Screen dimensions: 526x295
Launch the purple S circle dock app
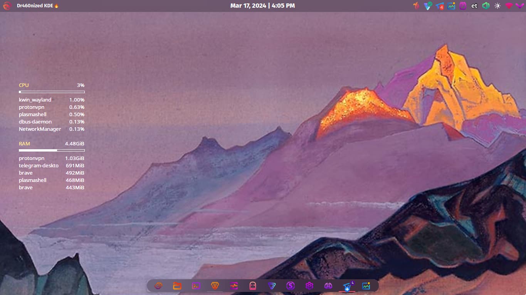pos(291,286)
